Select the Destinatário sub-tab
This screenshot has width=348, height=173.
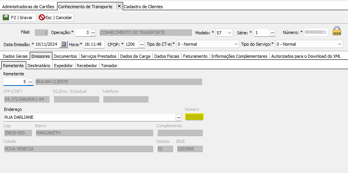[39, 66]
